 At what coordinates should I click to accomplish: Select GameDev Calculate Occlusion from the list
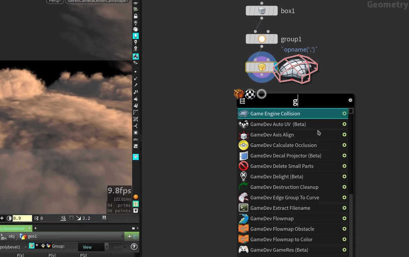(283, 145)
